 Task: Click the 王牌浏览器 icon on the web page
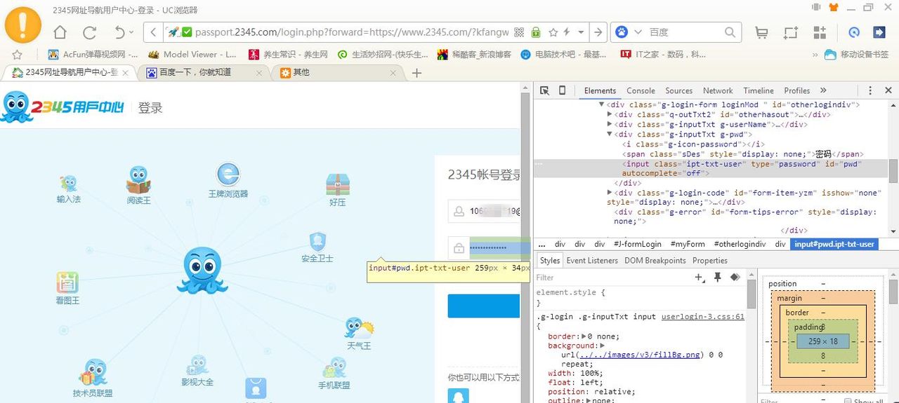pos(228,174)
